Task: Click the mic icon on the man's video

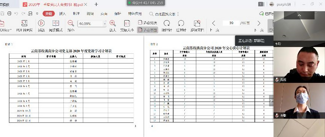Action: [x=277, y=80]
